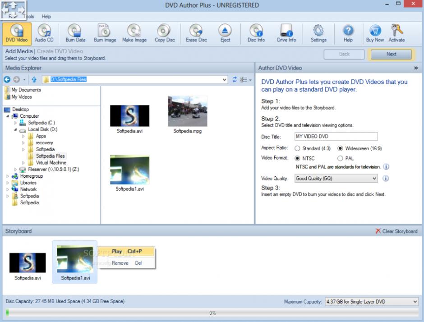This screenshot has height=322, width=424.
Task: Show Drive Info
Action: click(x=286, y=33)
